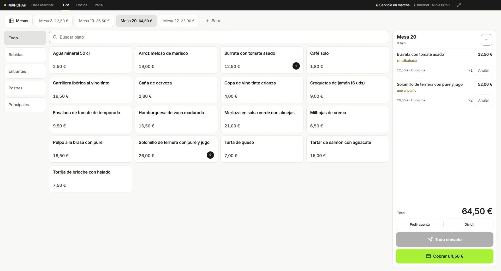Screen dimensions: 501x271
Task: Click the Buscar plato search field
Action: [219, 37]
